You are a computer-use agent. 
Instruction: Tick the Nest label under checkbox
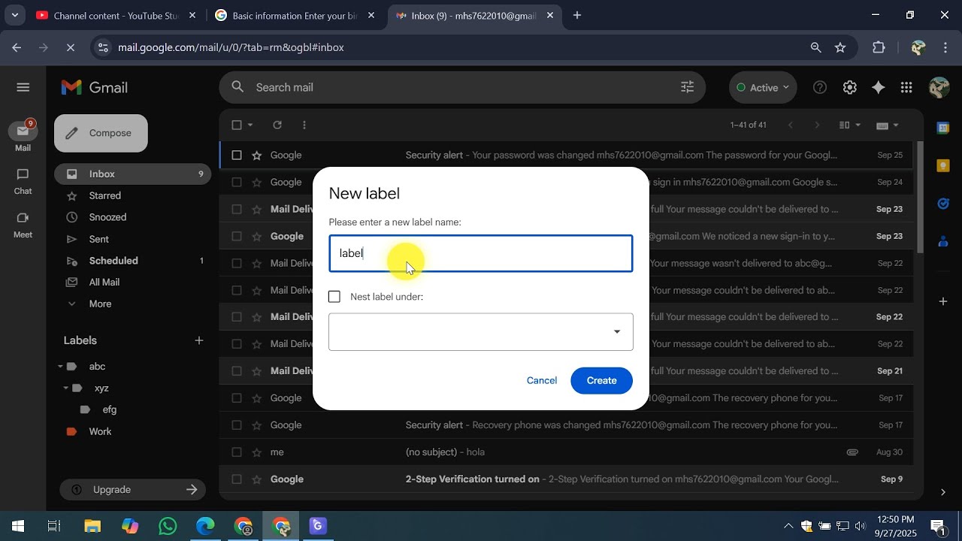tap(334, 297)
